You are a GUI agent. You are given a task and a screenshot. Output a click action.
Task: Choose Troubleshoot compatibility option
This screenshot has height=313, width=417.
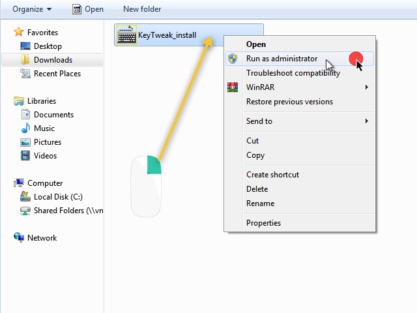tap(293, 73)
